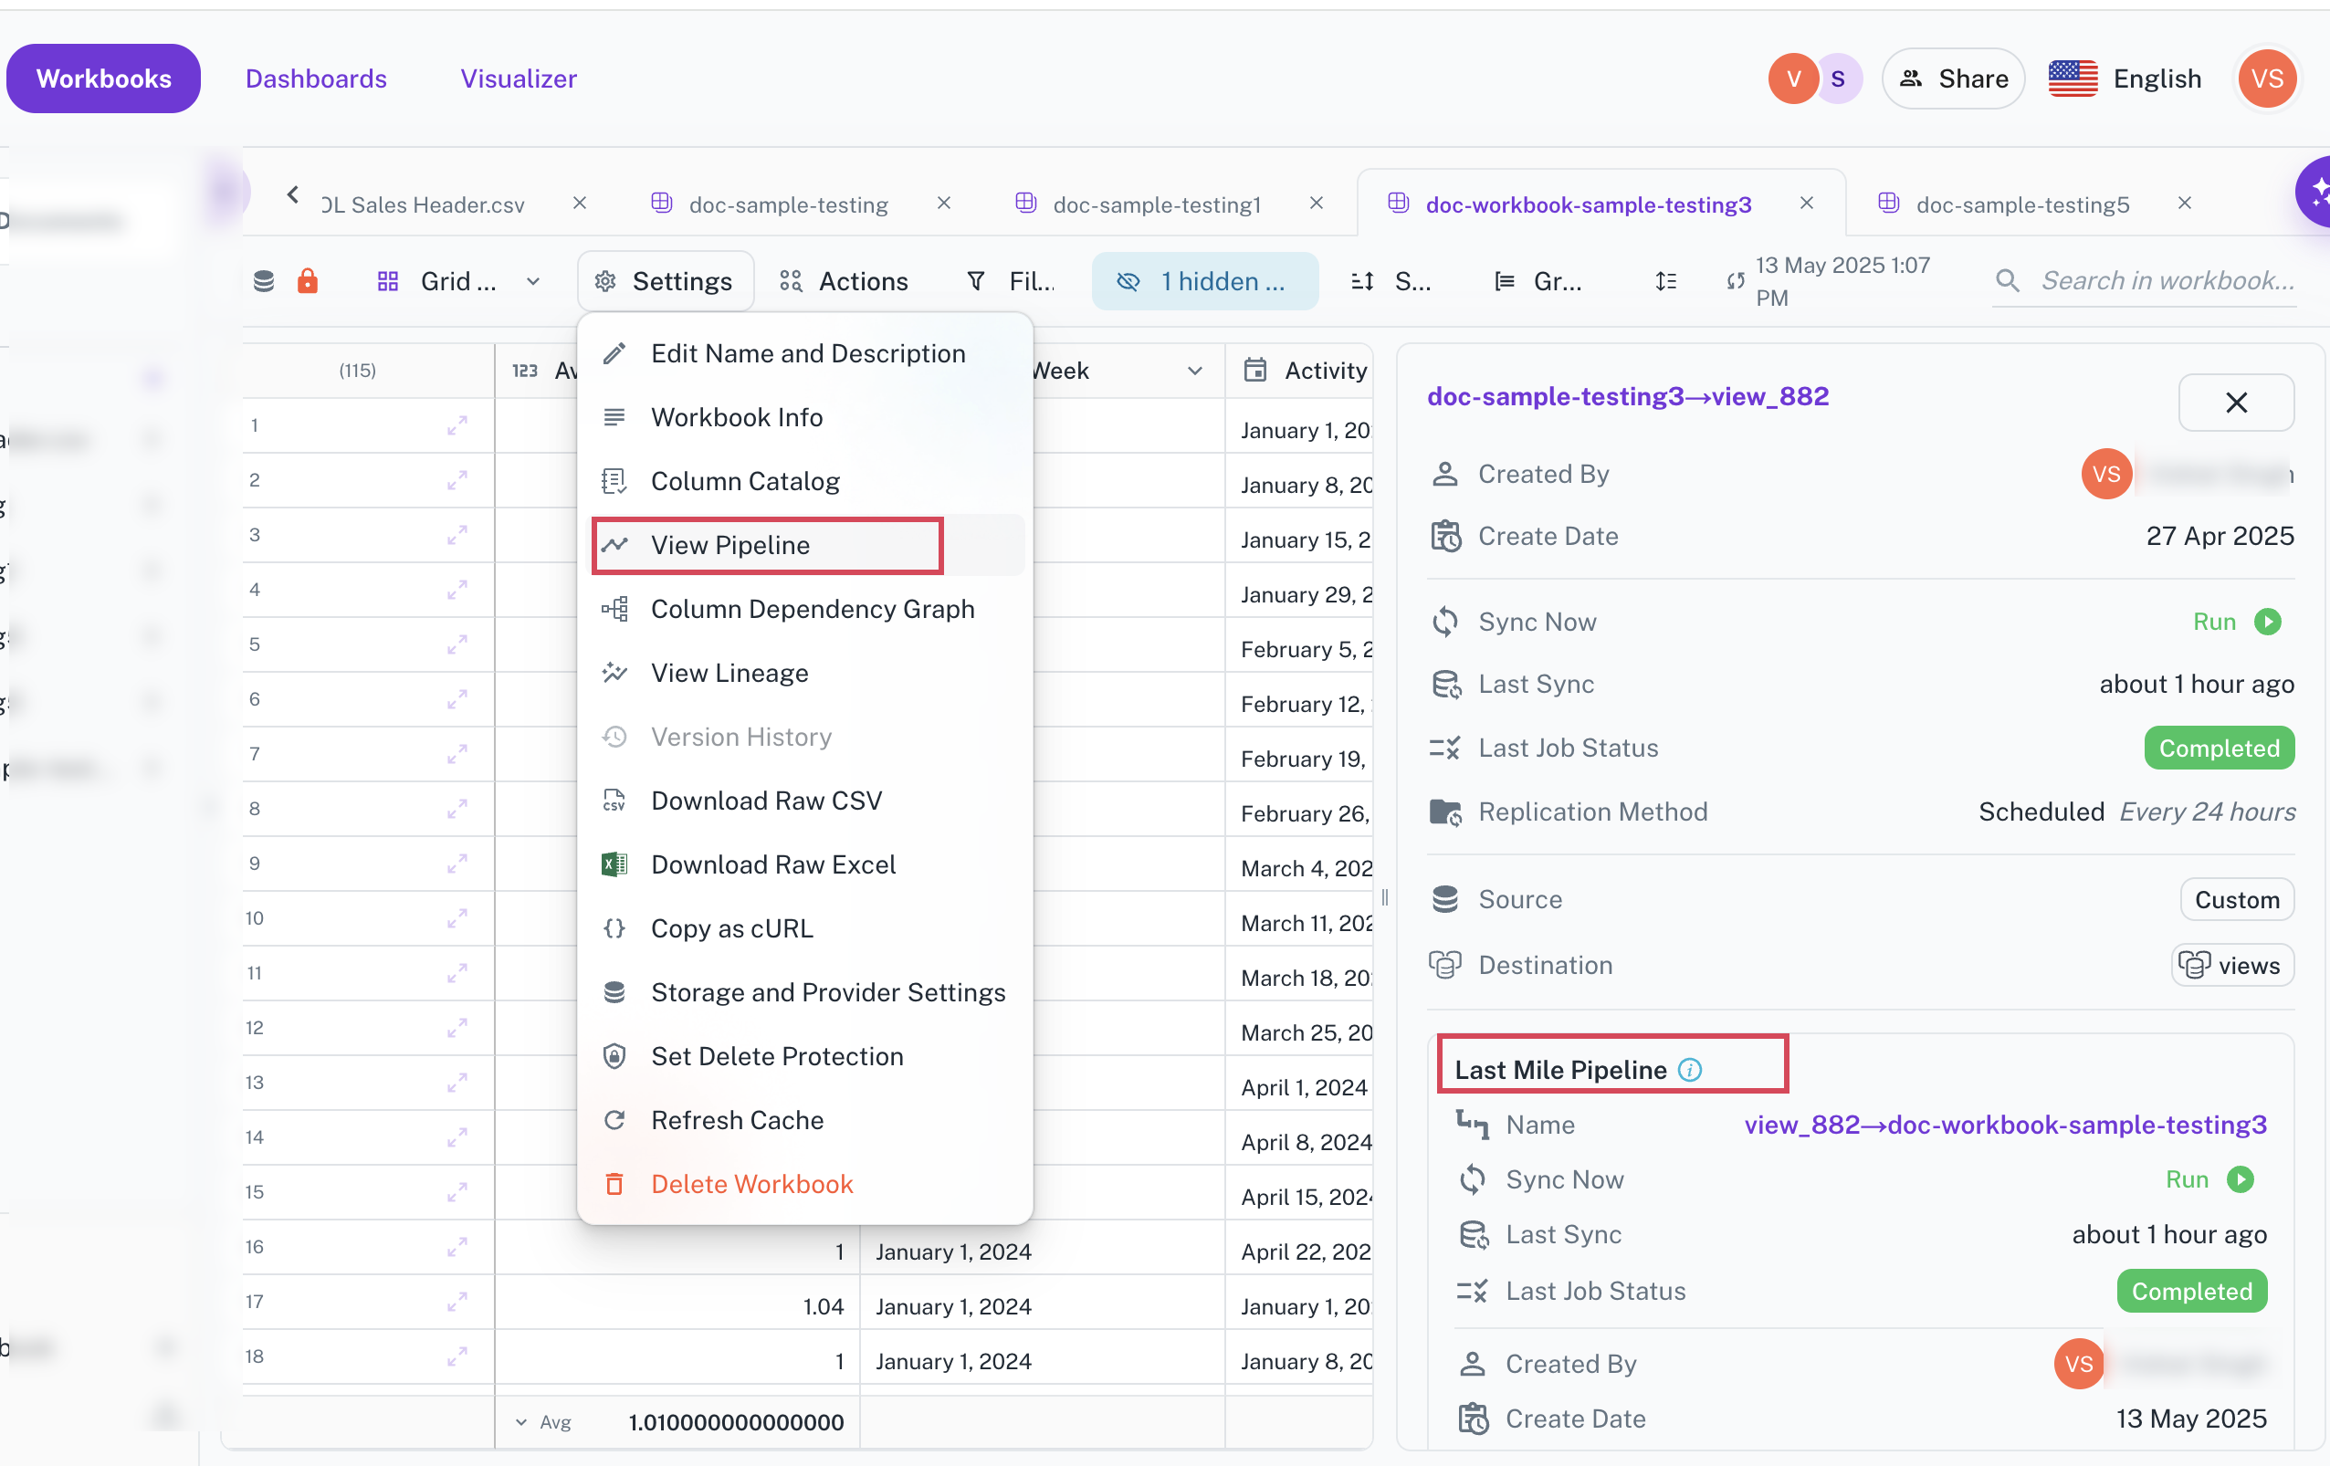Expand row 10 with its expand icon
Screen dimensions: 2330x1466
[457, 917]
